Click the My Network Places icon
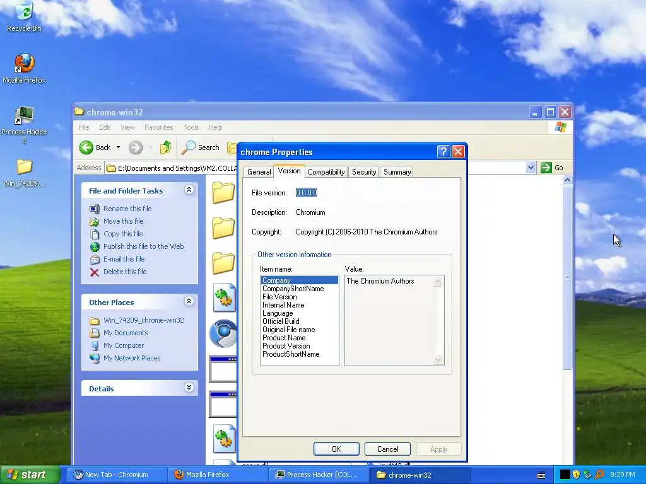The width and height of the screenshot is (646, 484). click(x=95, y=358)
